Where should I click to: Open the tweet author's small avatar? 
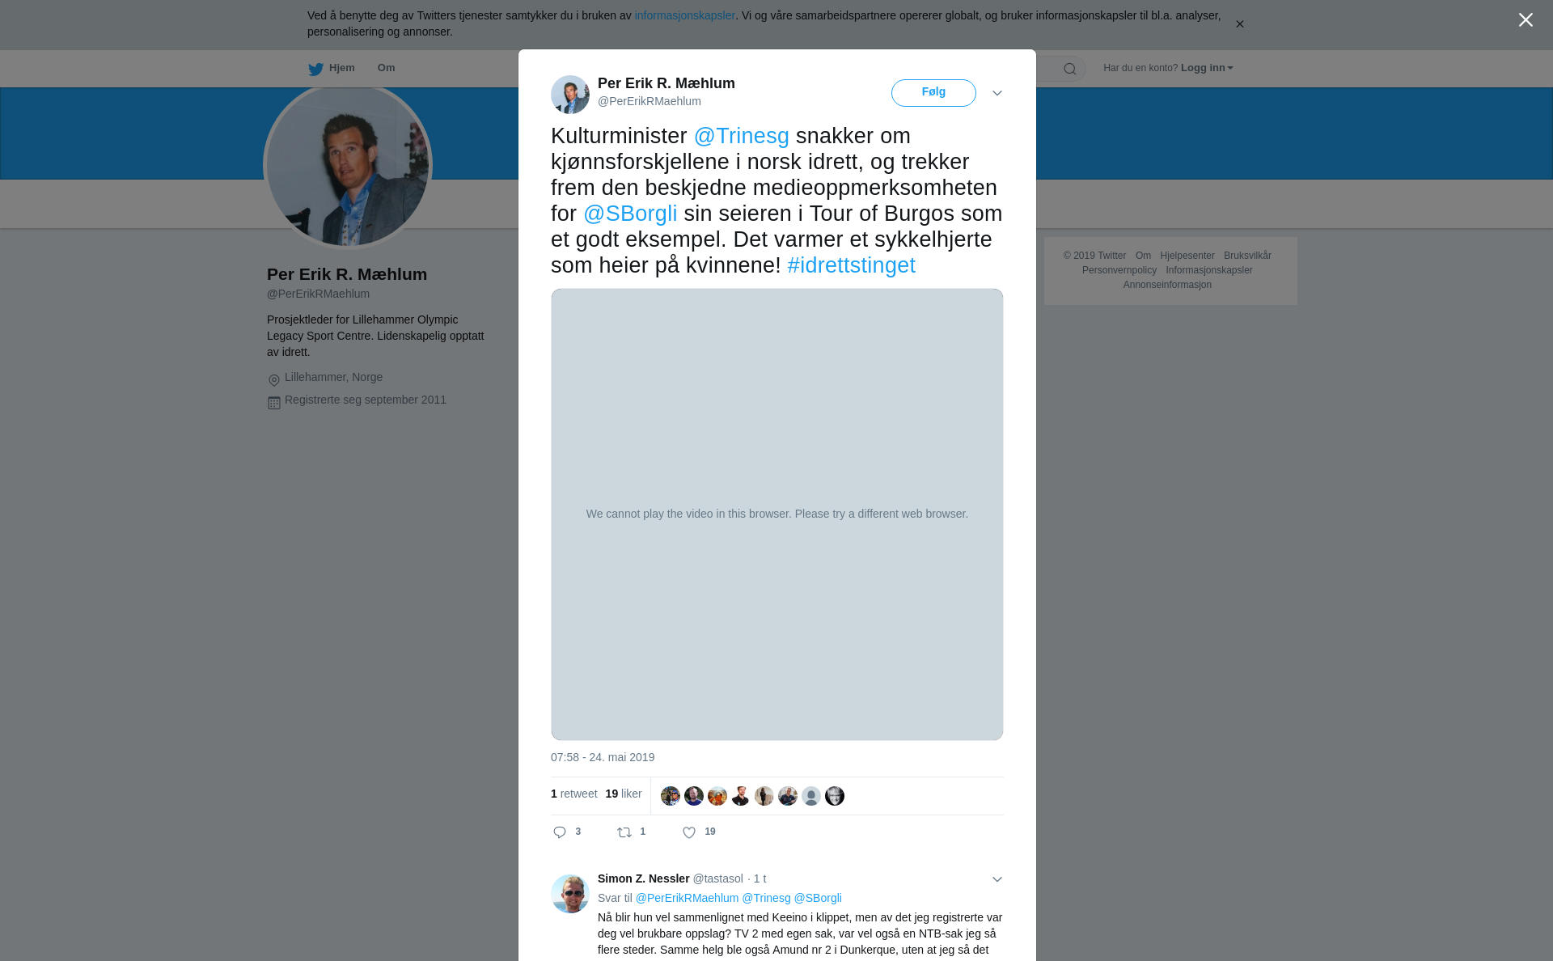[570, 95]
